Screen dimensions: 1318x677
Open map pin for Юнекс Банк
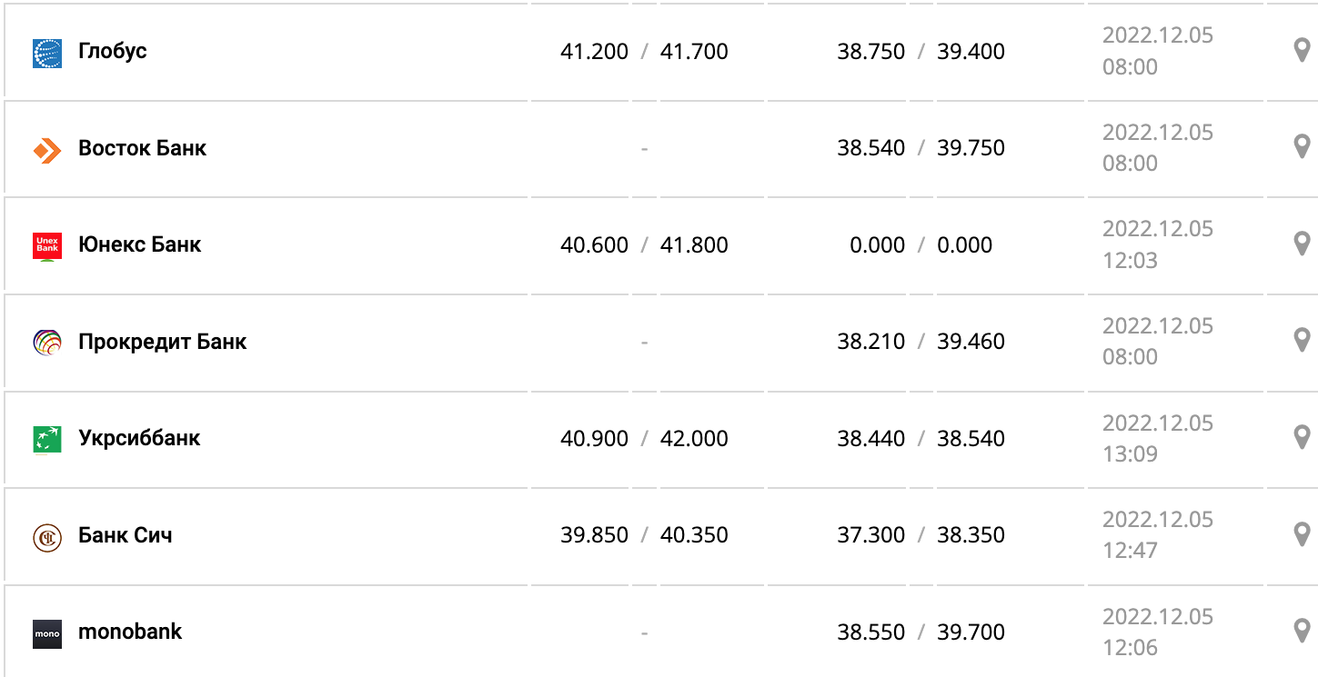(1302, 244)
